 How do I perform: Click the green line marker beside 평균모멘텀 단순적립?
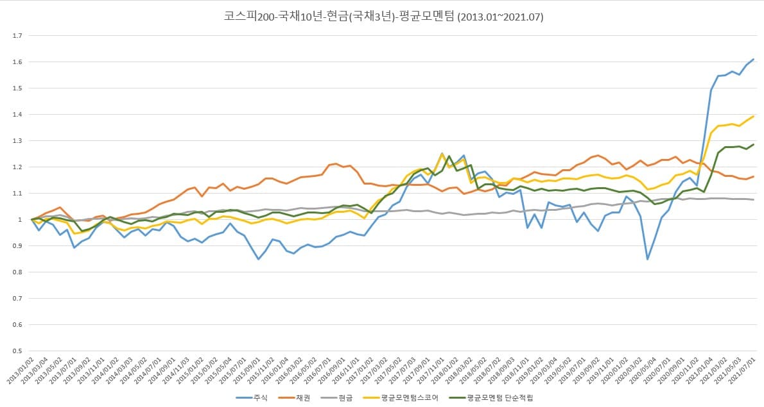(457, 398)
